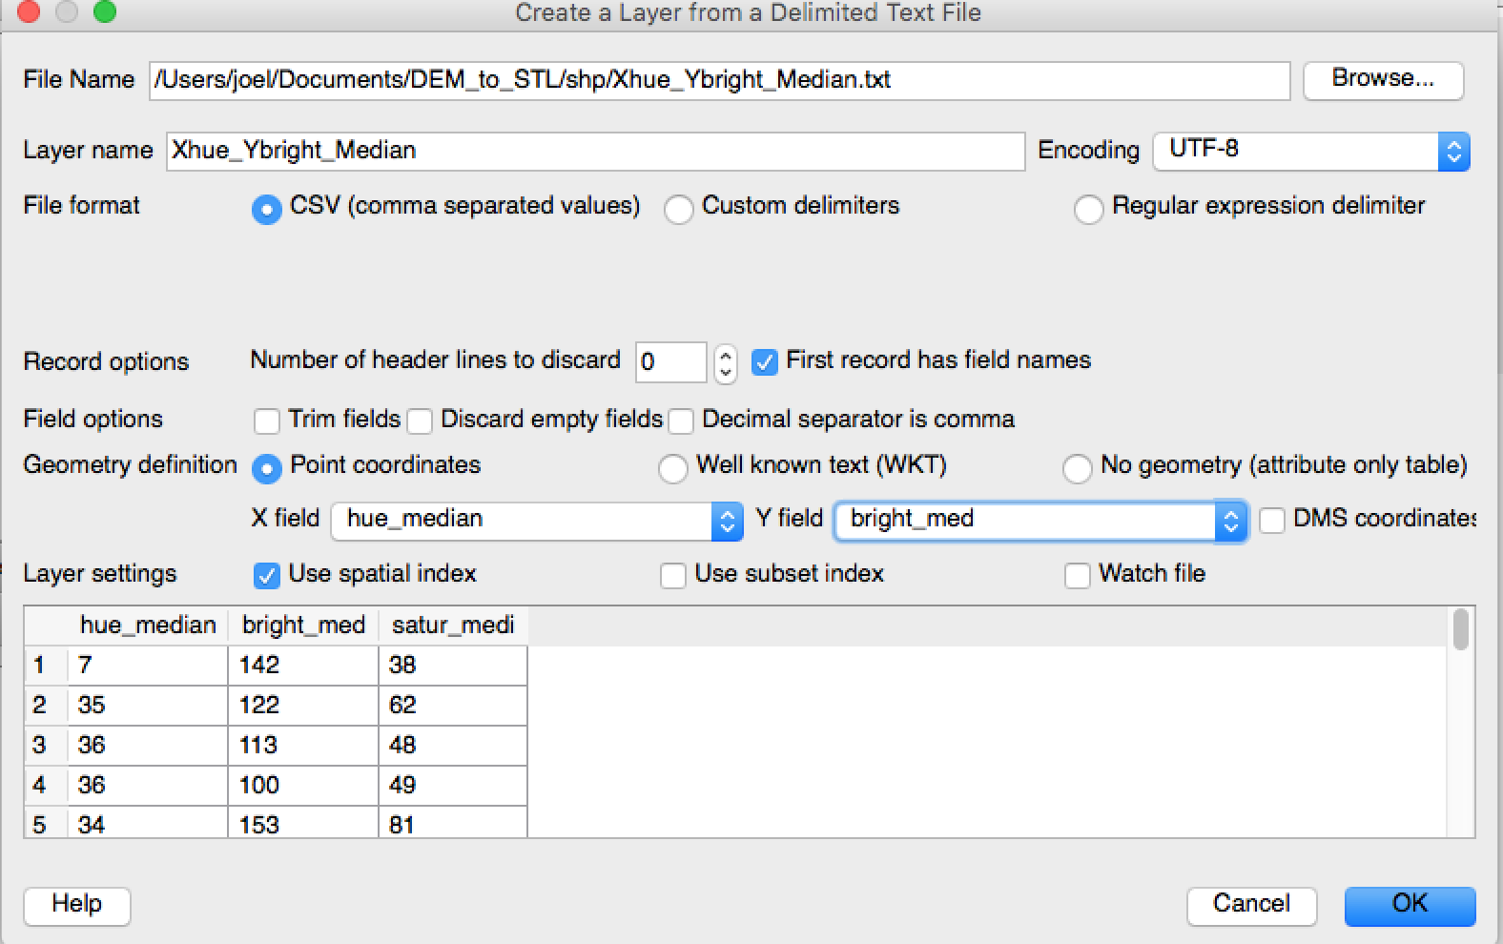The image size is (1503, 944).
Task: Enable Use subset index checkbox
Action: 673,575
